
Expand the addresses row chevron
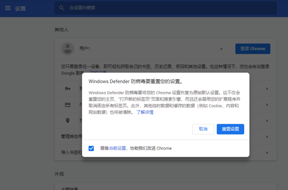267,121
